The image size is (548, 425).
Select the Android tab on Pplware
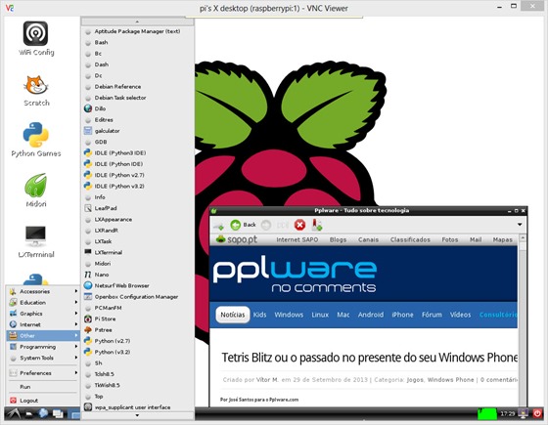371,315
